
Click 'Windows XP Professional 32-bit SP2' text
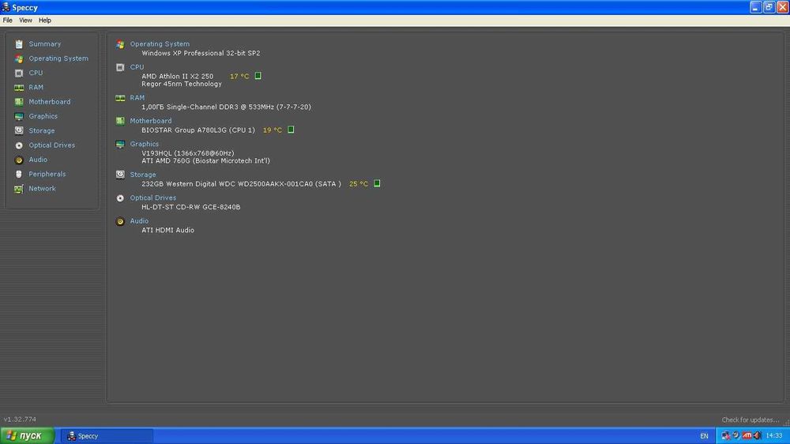coord(201,54)
